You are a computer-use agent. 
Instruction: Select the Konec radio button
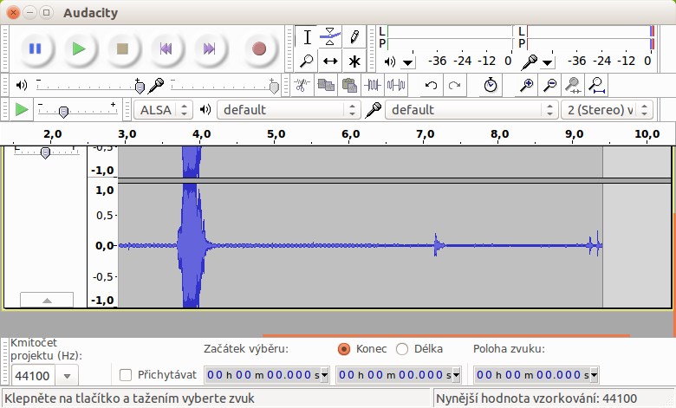tap(344, 348)
